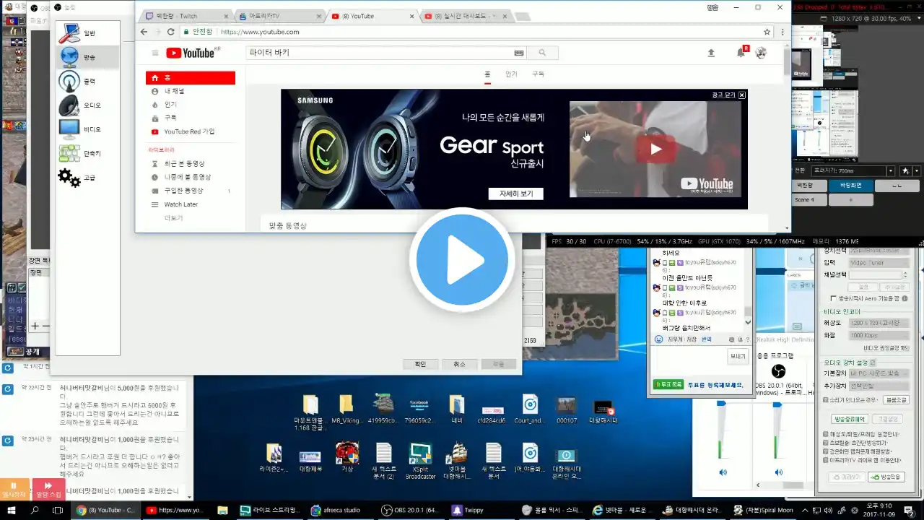Viewport: 924px width, 520px height.
Task: Open the Court_and desktop file
Action: coord(530,409)
